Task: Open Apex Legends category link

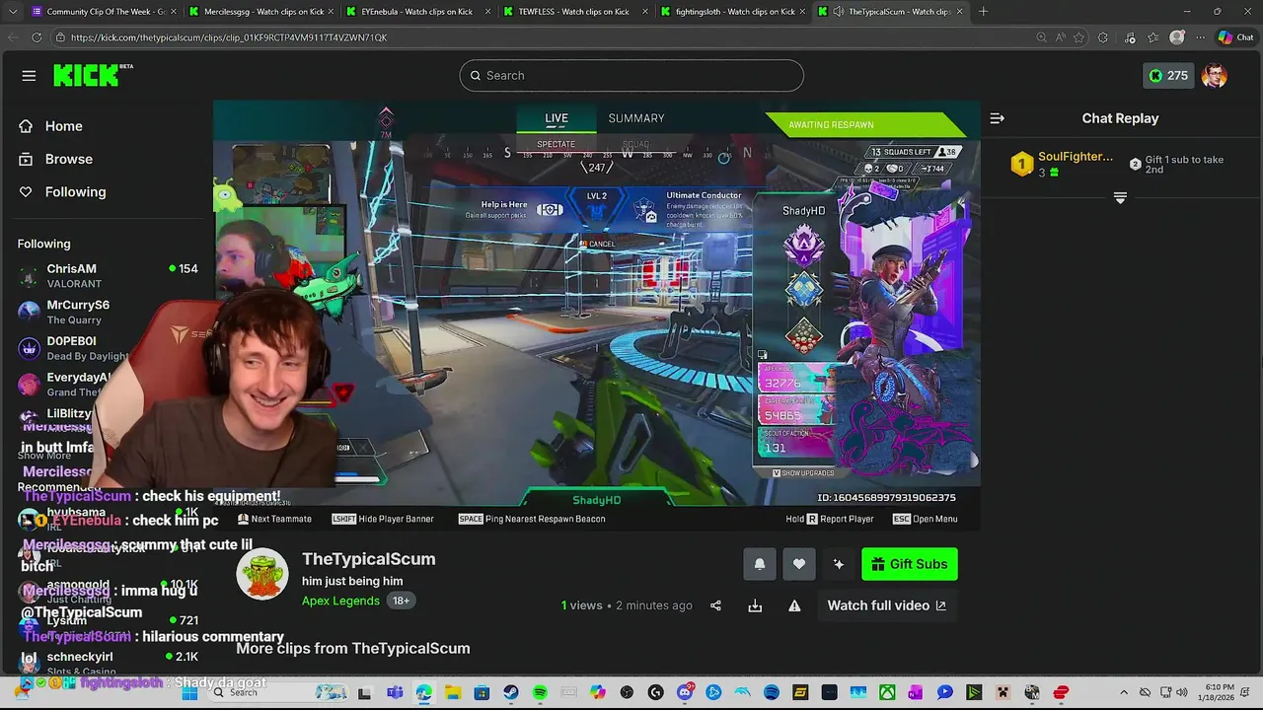Action: click(340, 601)
